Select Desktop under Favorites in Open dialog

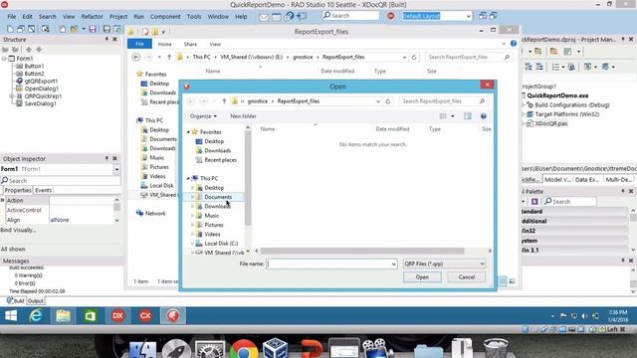[214, 141]
